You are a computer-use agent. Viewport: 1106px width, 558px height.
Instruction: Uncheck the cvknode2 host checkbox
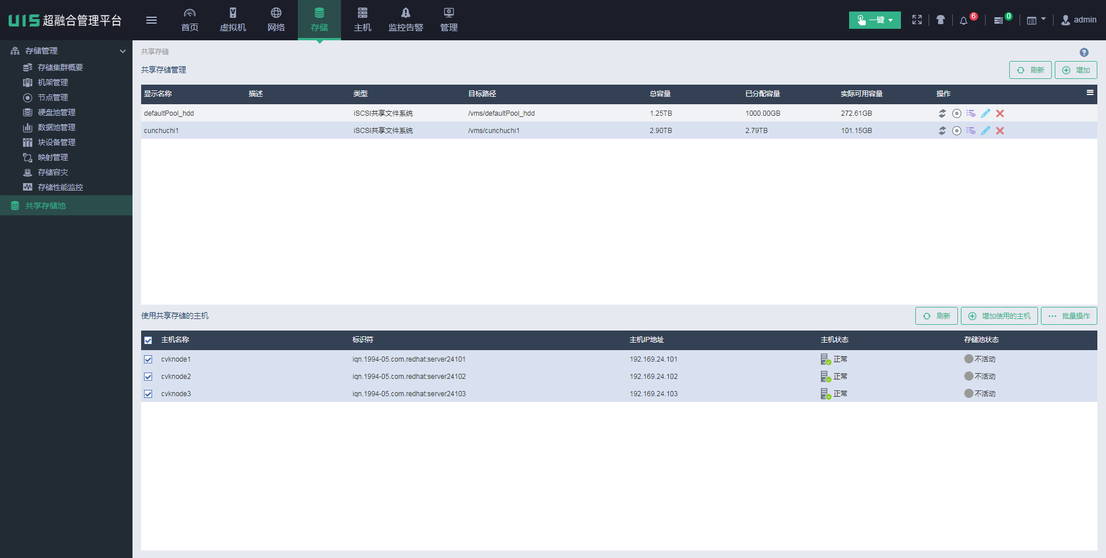pyautogui.click(x=148, y=377)
